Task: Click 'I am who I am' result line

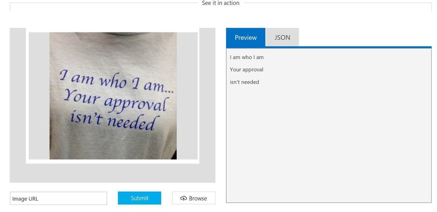Action: [247, 57]
